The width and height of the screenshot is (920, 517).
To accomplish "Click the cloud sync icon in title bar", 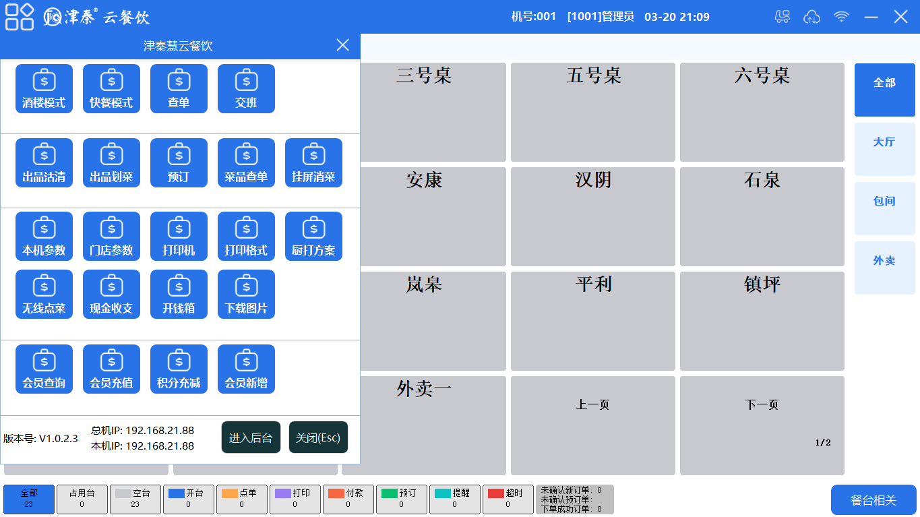I will coord(811,17).
